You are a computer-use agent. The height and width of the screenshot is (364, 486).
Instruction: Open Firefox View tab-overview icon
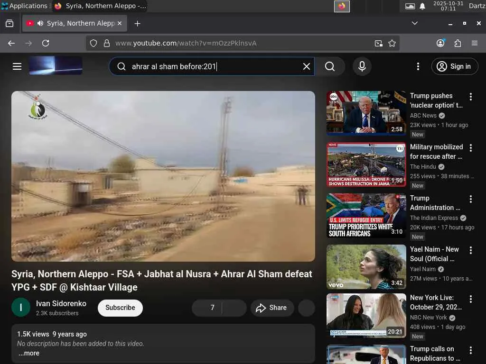[9, 24]
